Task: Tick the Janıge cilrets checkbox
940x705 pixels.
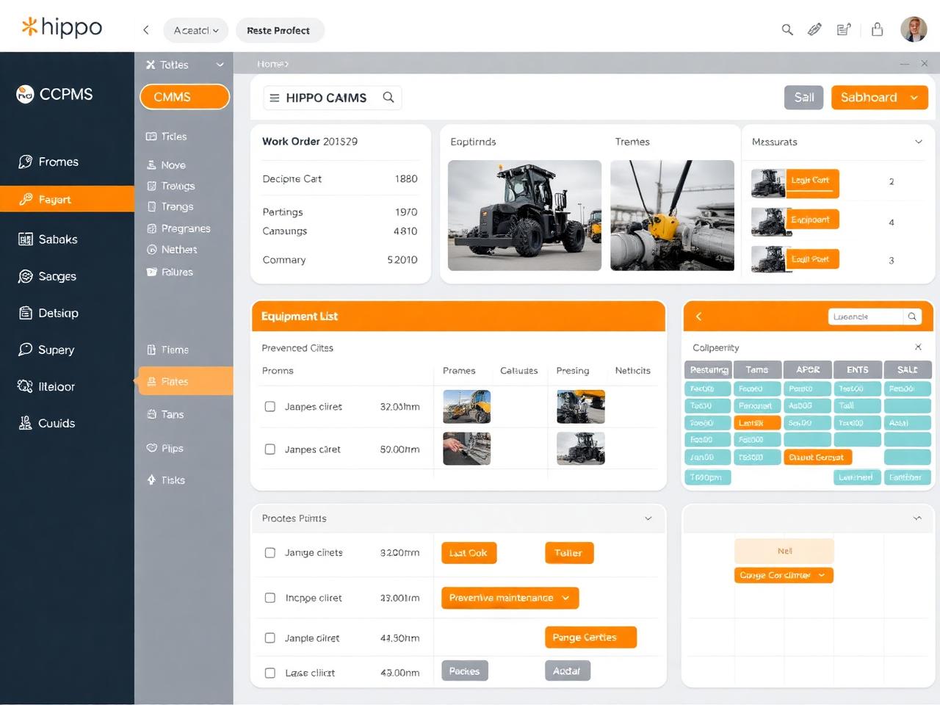Action: coord(270,552)
